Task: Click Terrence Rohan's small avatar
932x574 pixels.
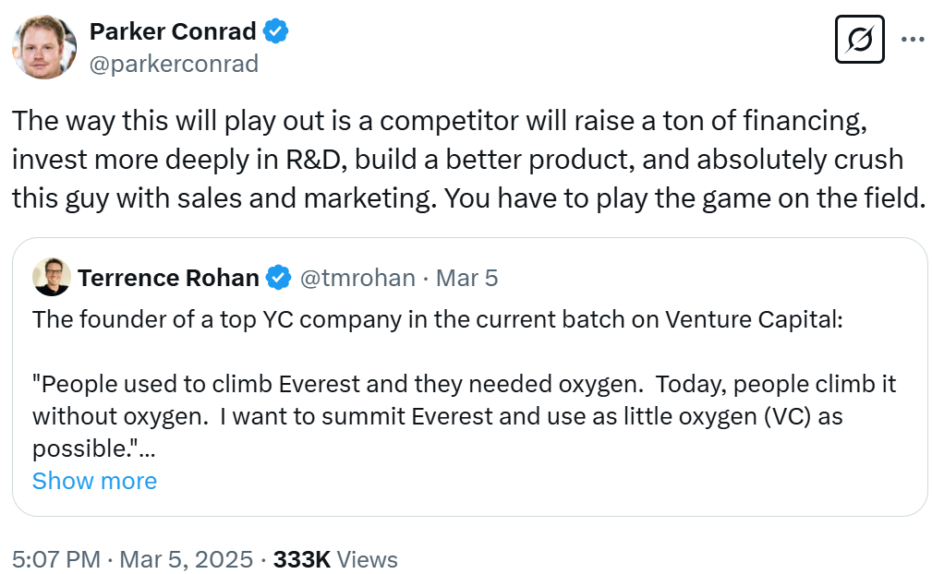Action: [x=52, y=277]
